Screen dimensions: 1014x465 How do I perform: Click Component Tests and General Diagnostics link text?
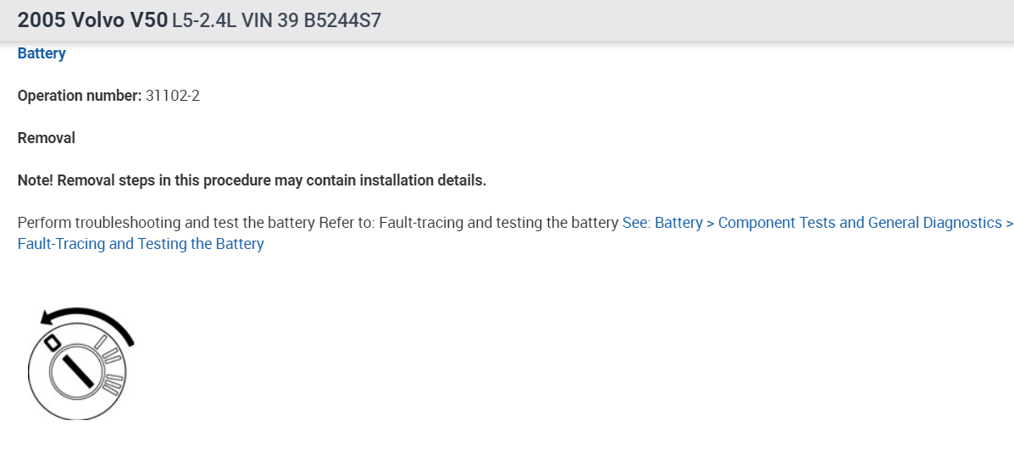point(860,223)
